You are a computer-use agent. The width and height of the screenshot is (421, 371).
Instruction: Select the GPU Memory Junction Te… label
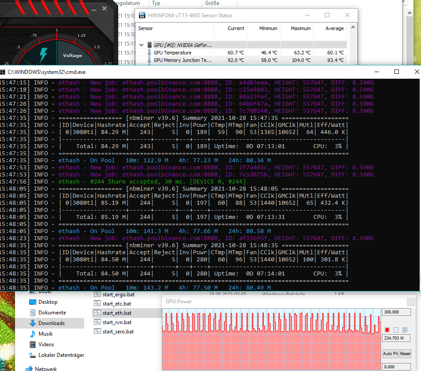[x=182, y=60]
